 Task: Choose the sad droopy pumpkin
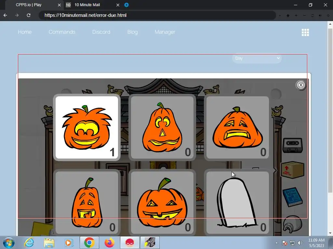[x=237, y=127]
